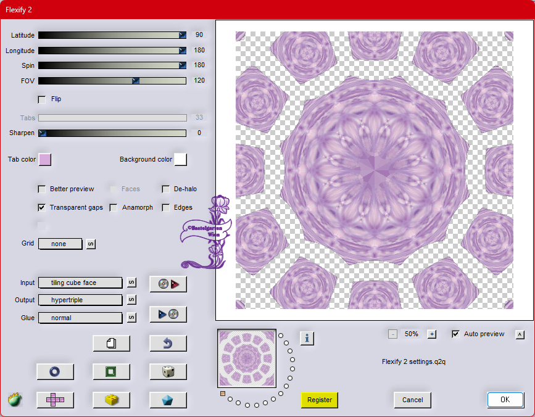Turn off Transparent gaps checkbox

(x=42, y=208)
